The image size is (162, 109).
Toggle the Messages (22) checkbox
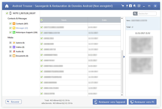[x=10, y=28]
